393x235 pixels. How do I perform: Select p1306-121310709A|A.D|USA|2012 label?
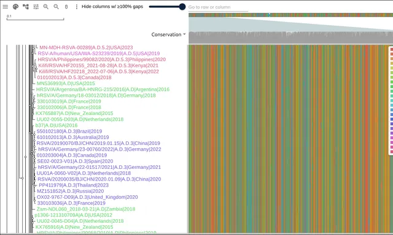coord(74,215)
